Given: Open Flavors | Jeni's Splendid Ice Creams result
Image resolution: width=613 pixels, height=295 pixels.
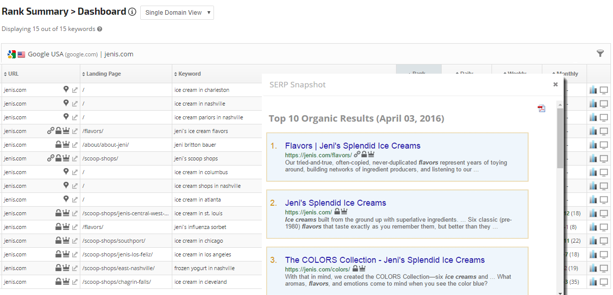Looking at the screenshot, I should tap(352, 146).
